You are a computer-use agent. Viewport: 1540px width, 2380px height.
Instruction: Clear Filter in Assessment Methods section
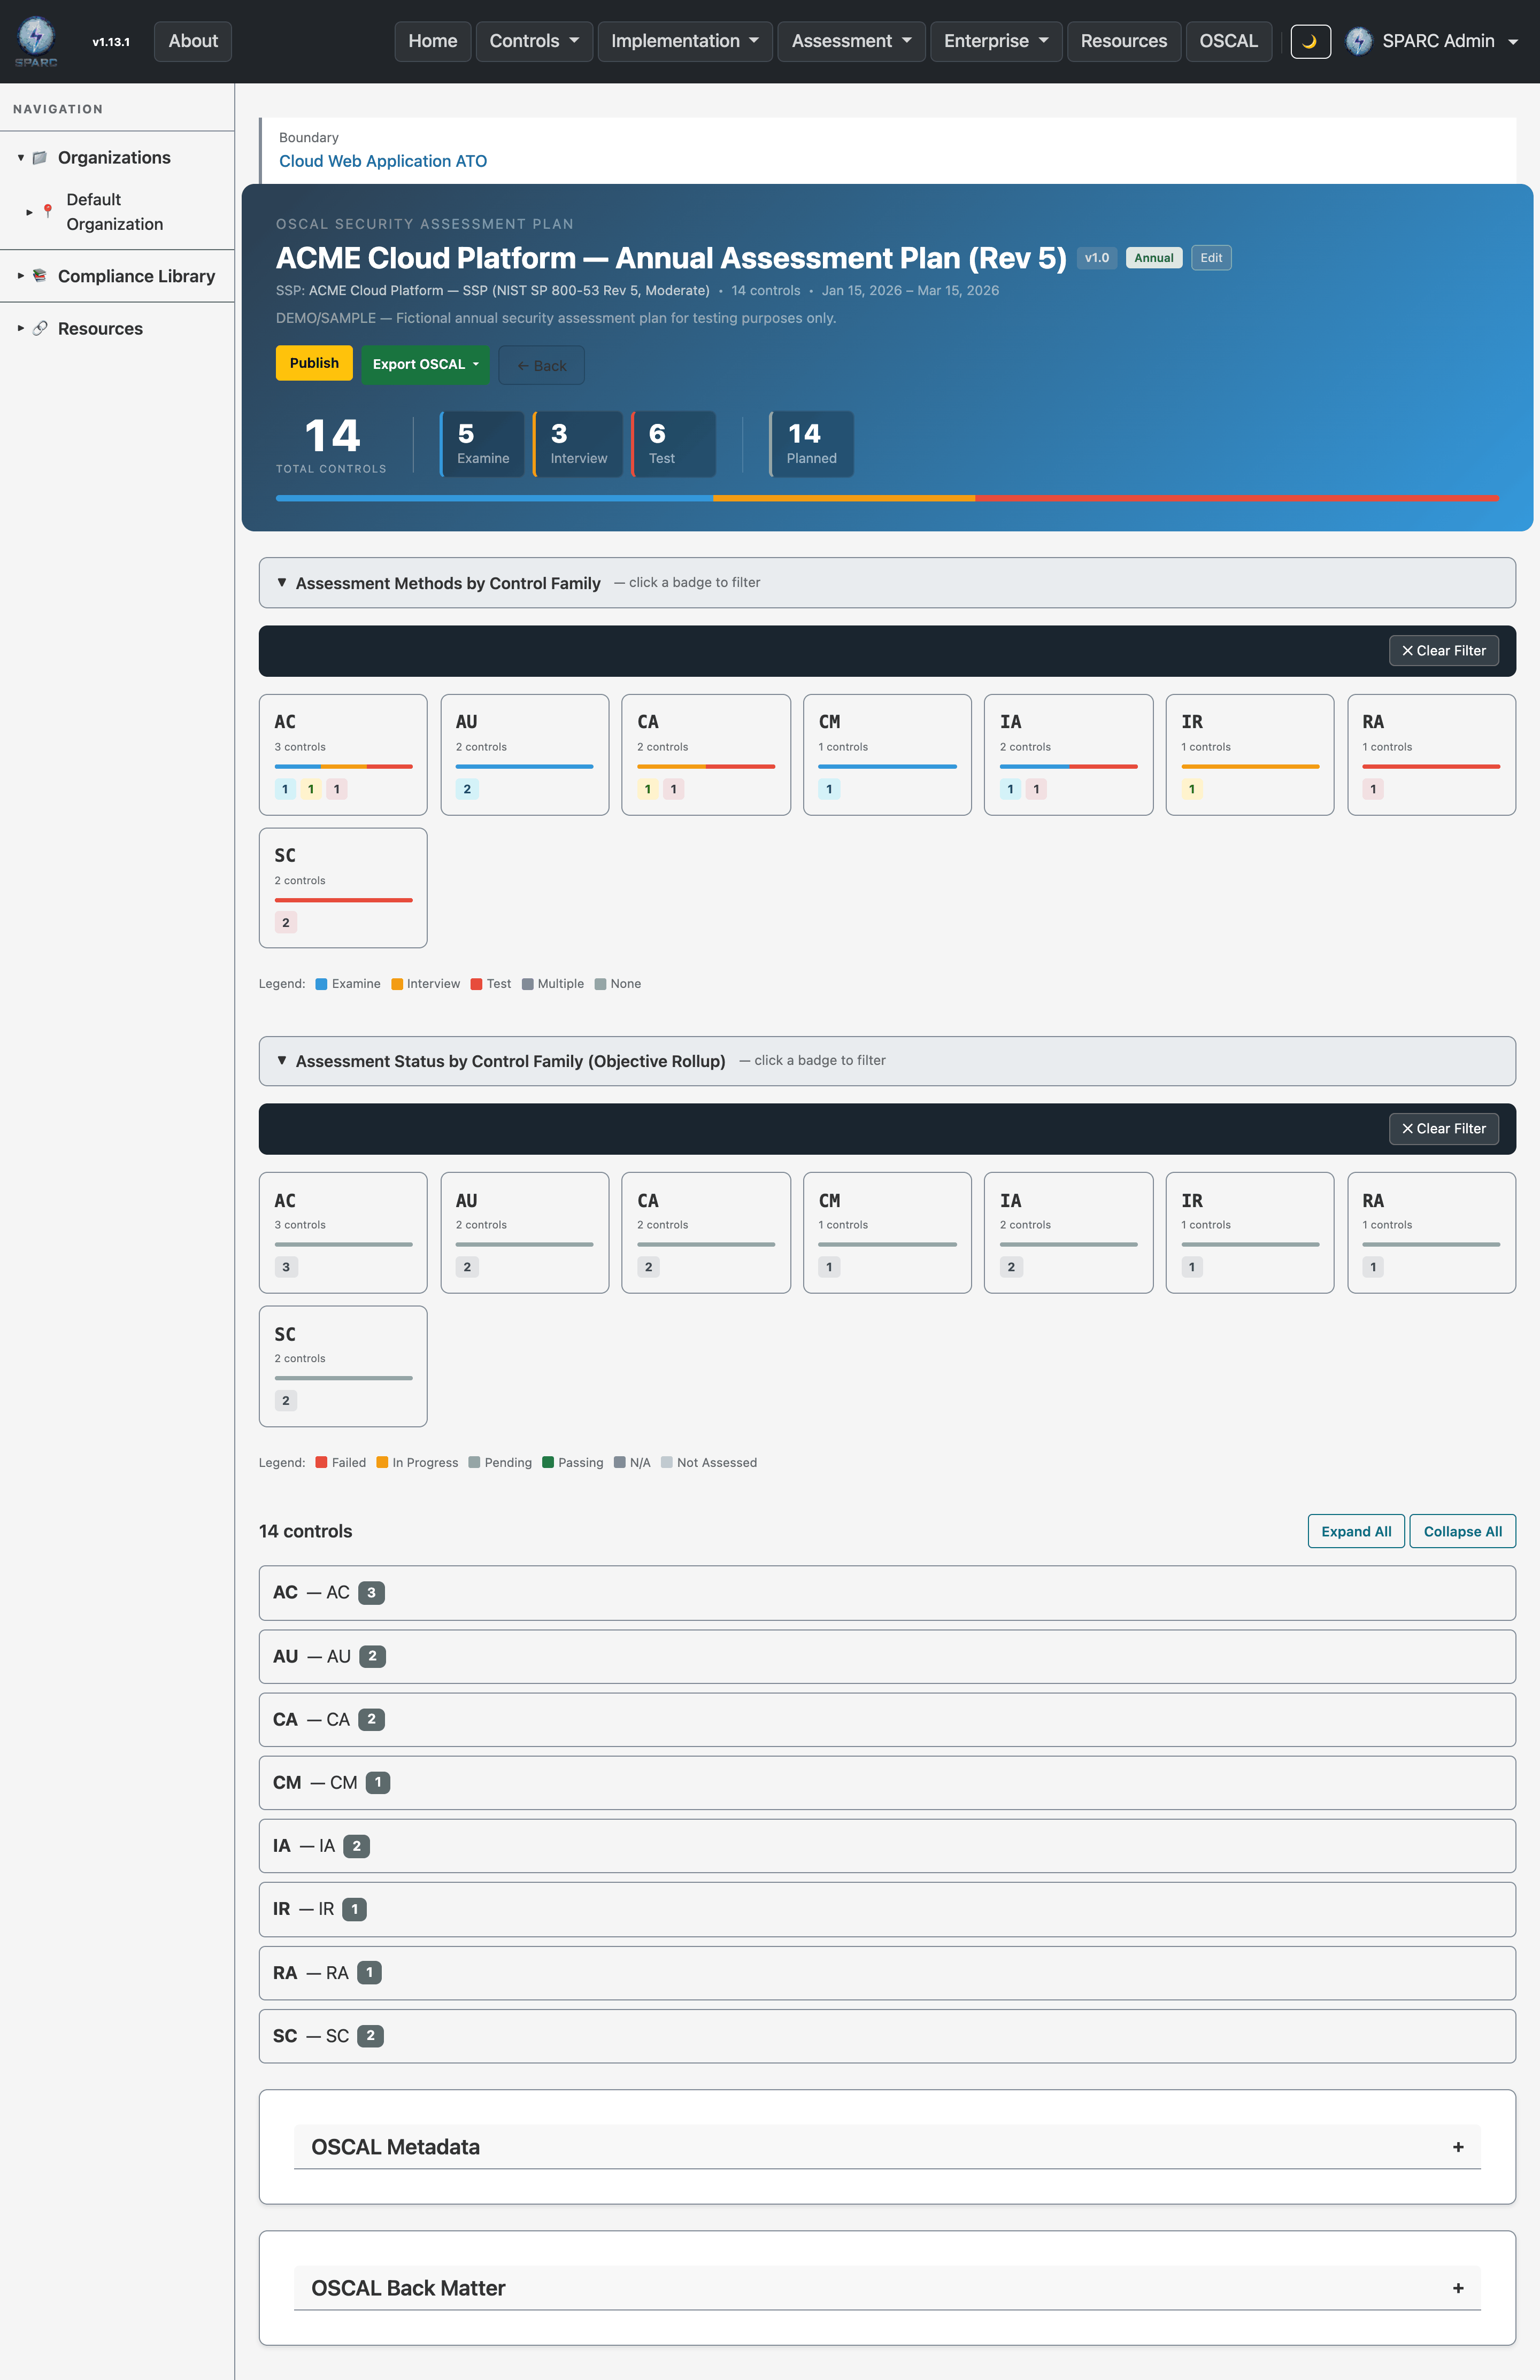click(1443, 651)
